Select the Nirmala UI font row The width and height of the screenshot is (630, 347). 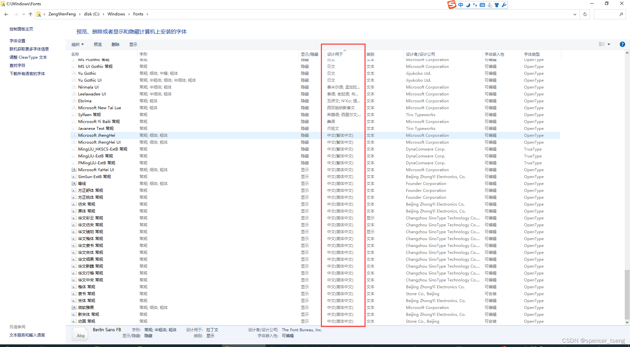coord(315,87)
